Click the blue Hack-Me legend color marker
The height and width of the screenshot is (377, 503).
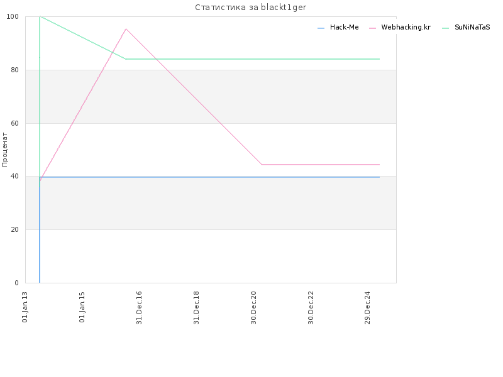[x=321, y=28]
